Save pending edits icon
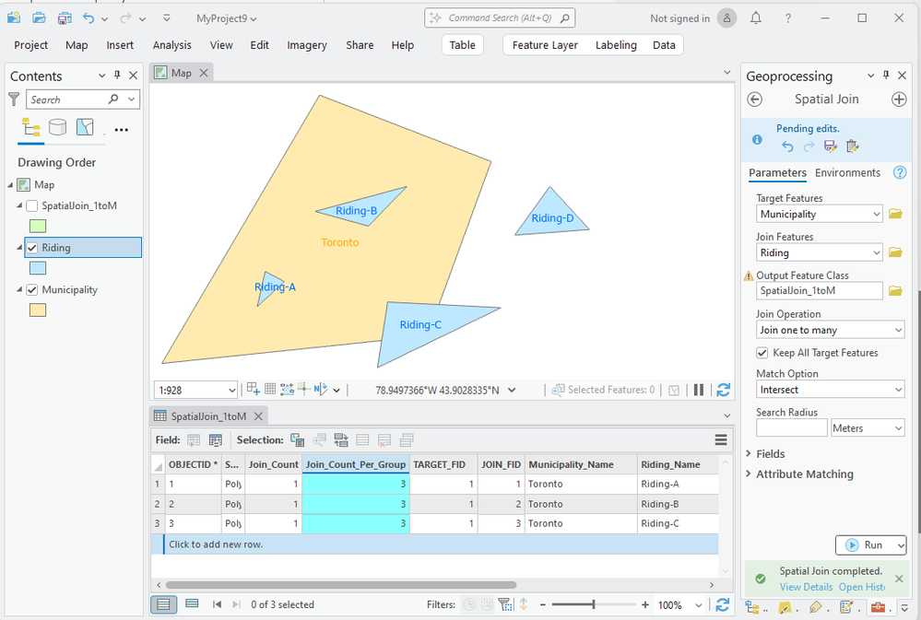The image size is (921, 620). (831, 146)
